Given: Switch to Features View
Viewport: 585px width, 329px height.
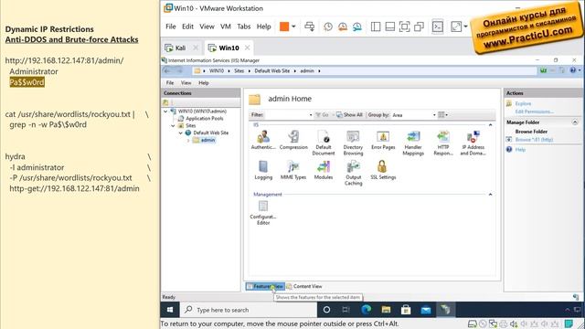Looking at the screenshot, I should 265,286.
